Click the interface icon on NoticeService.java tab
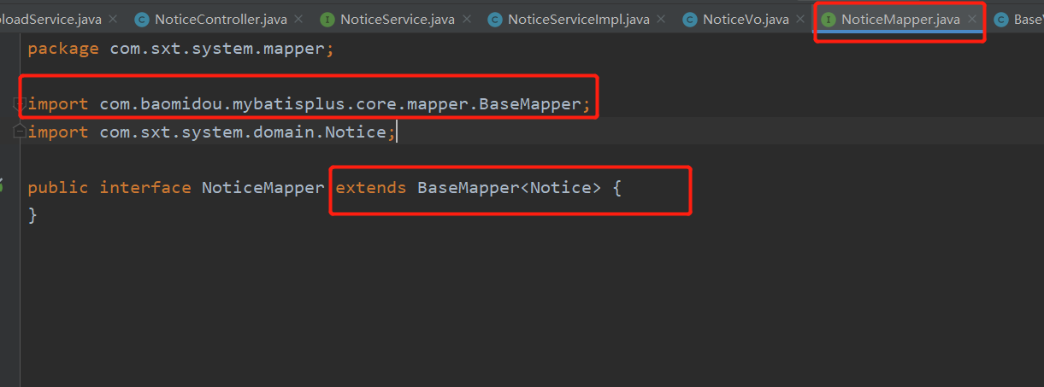 [327, 19]
